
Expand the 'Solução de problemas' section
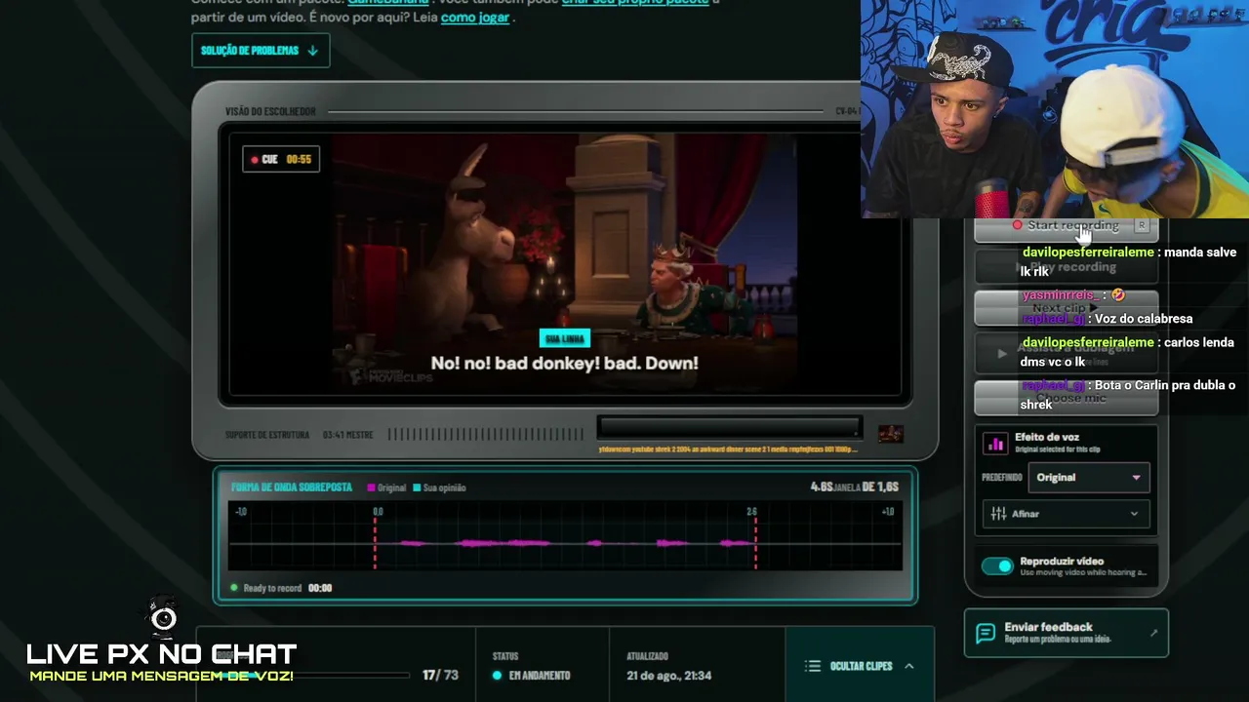(x=261, y=51)
